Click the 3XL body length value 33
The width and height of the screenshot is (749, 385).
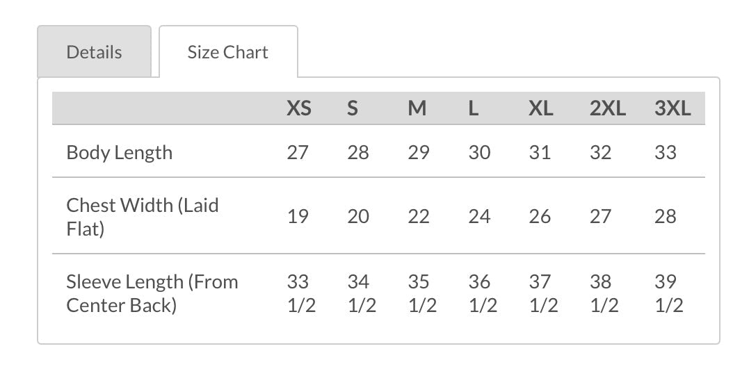666,153
